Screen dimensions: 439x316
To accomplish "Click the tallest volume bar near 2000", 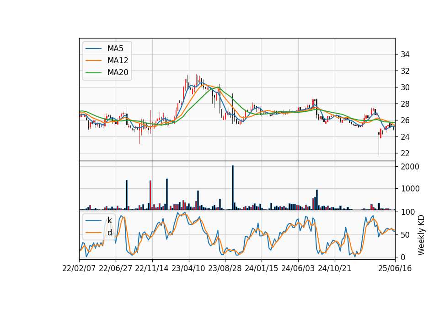I will click(233, 188).
